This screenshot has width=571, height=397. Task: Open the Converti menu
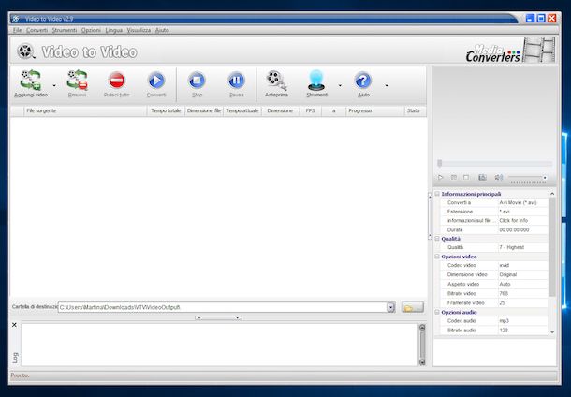coord(37,30)
